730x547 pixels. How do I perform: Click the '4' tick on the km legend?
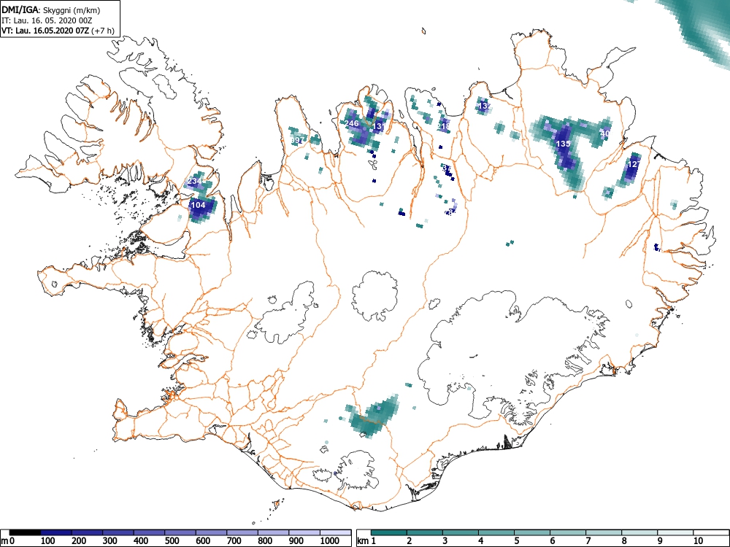(x=481, y=541)
